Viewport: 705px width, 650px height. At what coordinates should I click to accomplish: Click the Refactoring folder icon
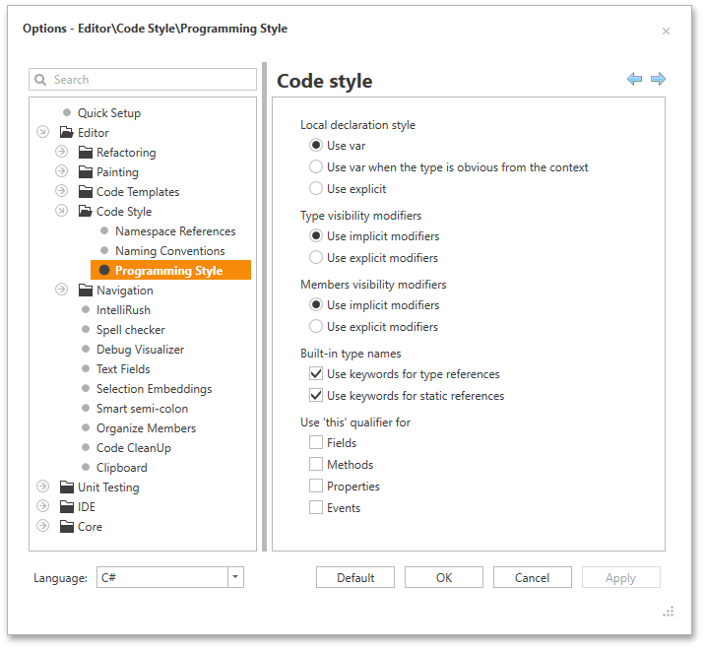pyautogui.click(x=86, y=153)
